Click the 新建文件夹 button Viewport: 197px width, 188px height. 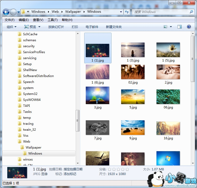coord(114,27)
